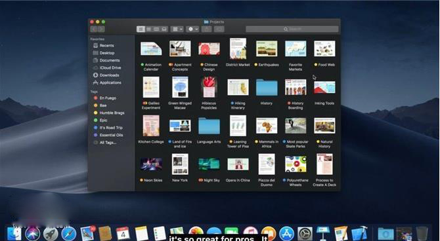The width and height of the screenshot is (440, 241).
Task: Select the Leaning Tower of Pisa document
Action: click(238, 126)
